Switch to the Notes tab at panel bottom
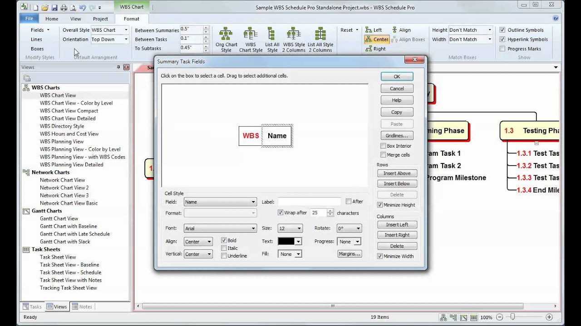 (82, 307)
